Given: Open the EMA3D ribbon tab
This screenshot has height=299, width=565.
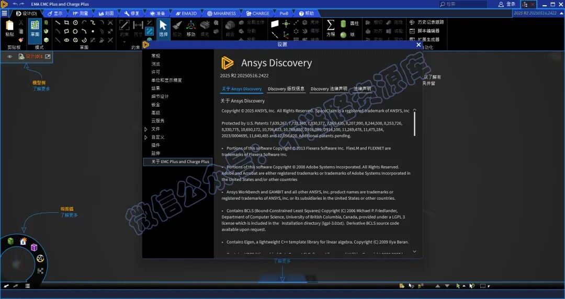Looking at the screenshot, I should 186,13.
